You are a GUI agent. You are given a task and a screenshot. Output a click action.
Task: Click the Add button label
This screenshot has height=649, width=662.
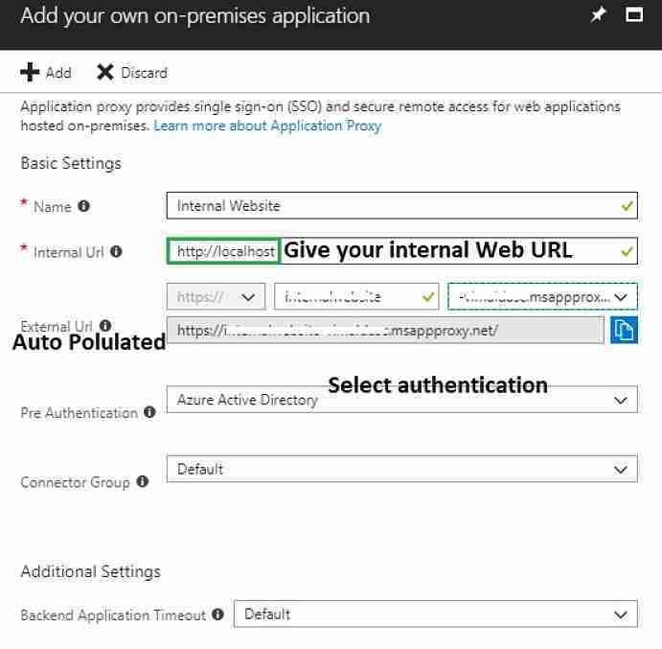point(58,73)
